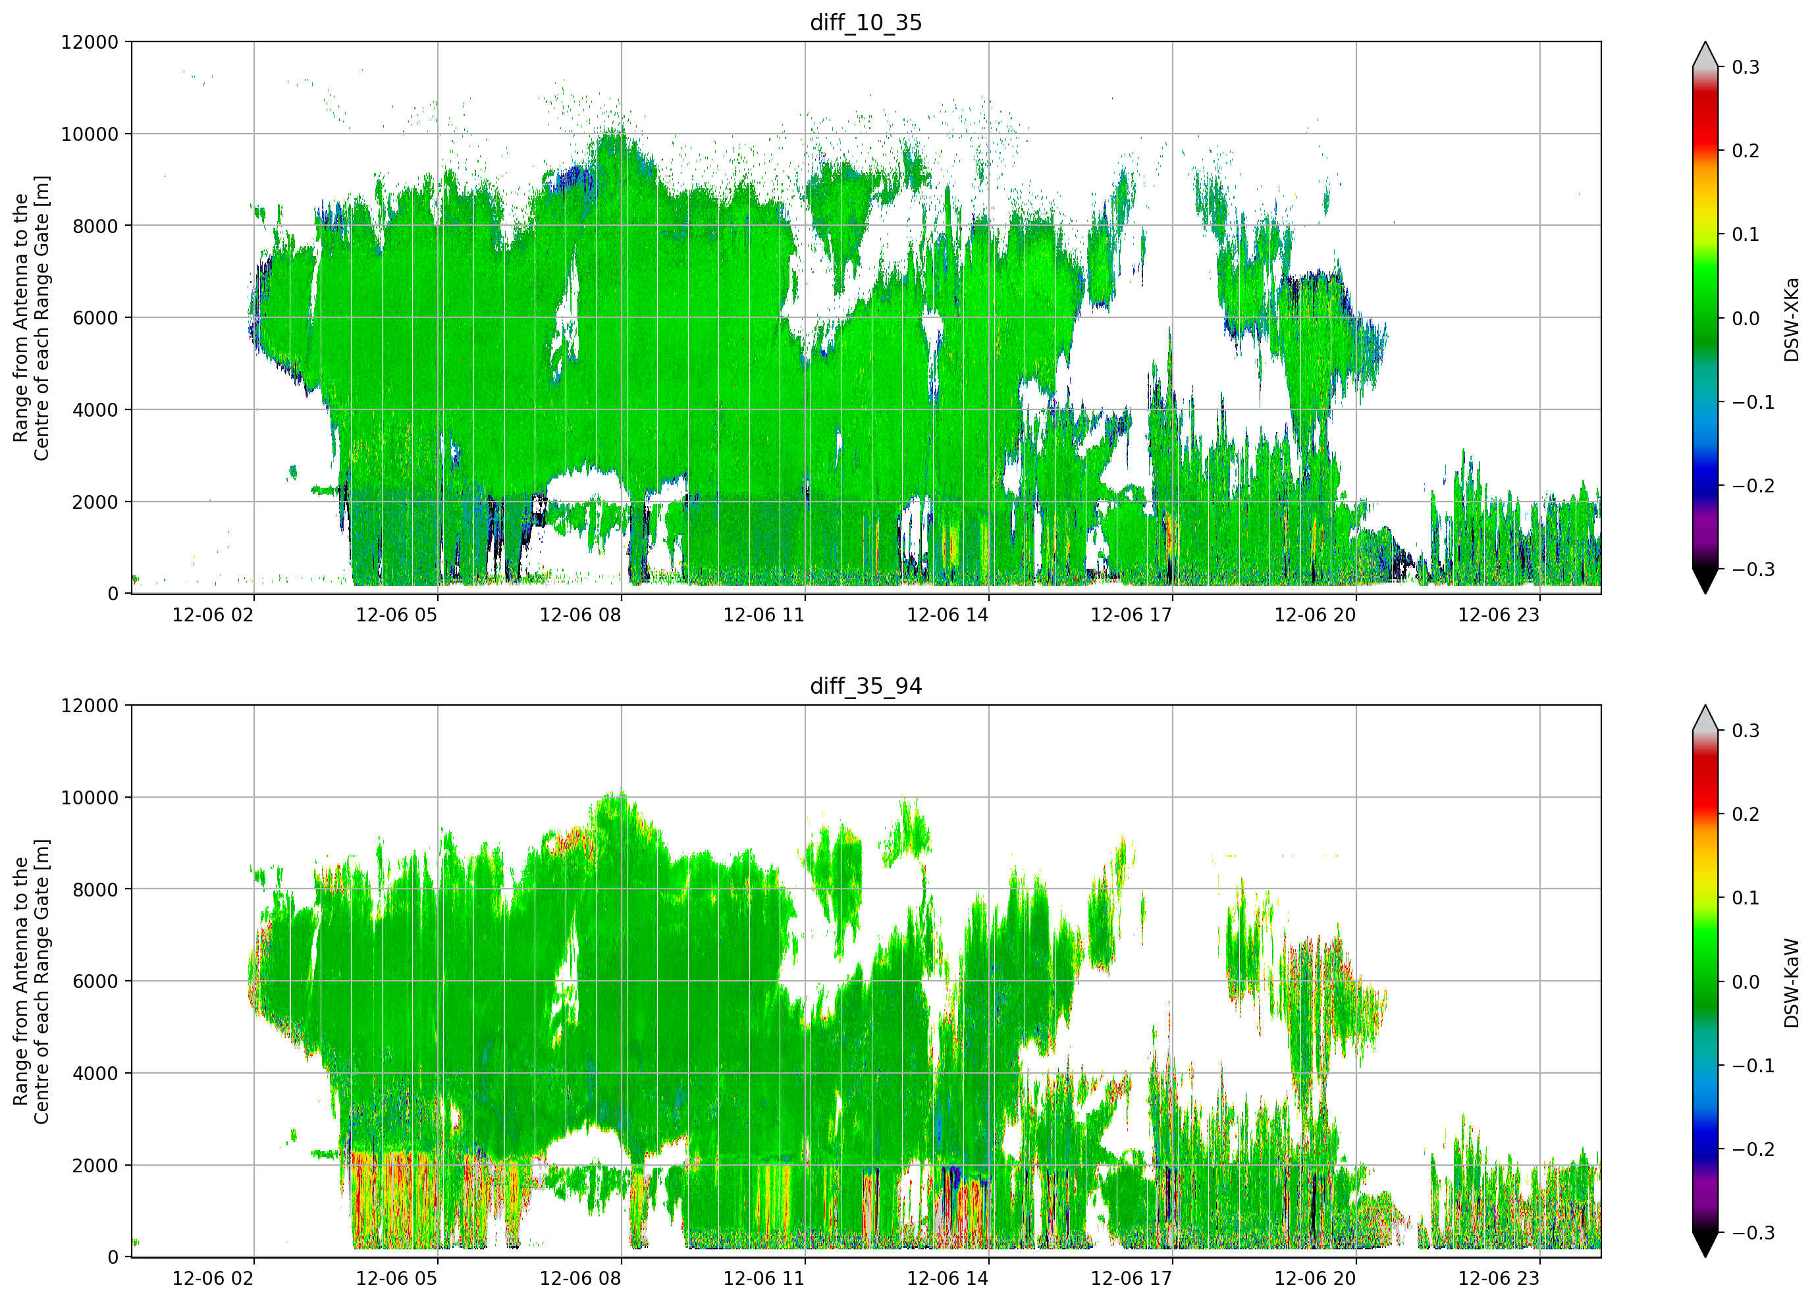The height and width of the screenshot is (1302, 1814).
Task: Select the '−0.1' tick on DSW-KaW colorbar
Action: point(1753,1066)
